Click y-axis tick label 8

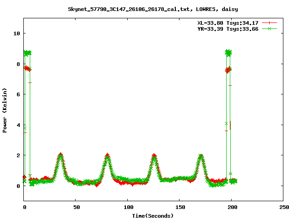(x=18, y=64)
